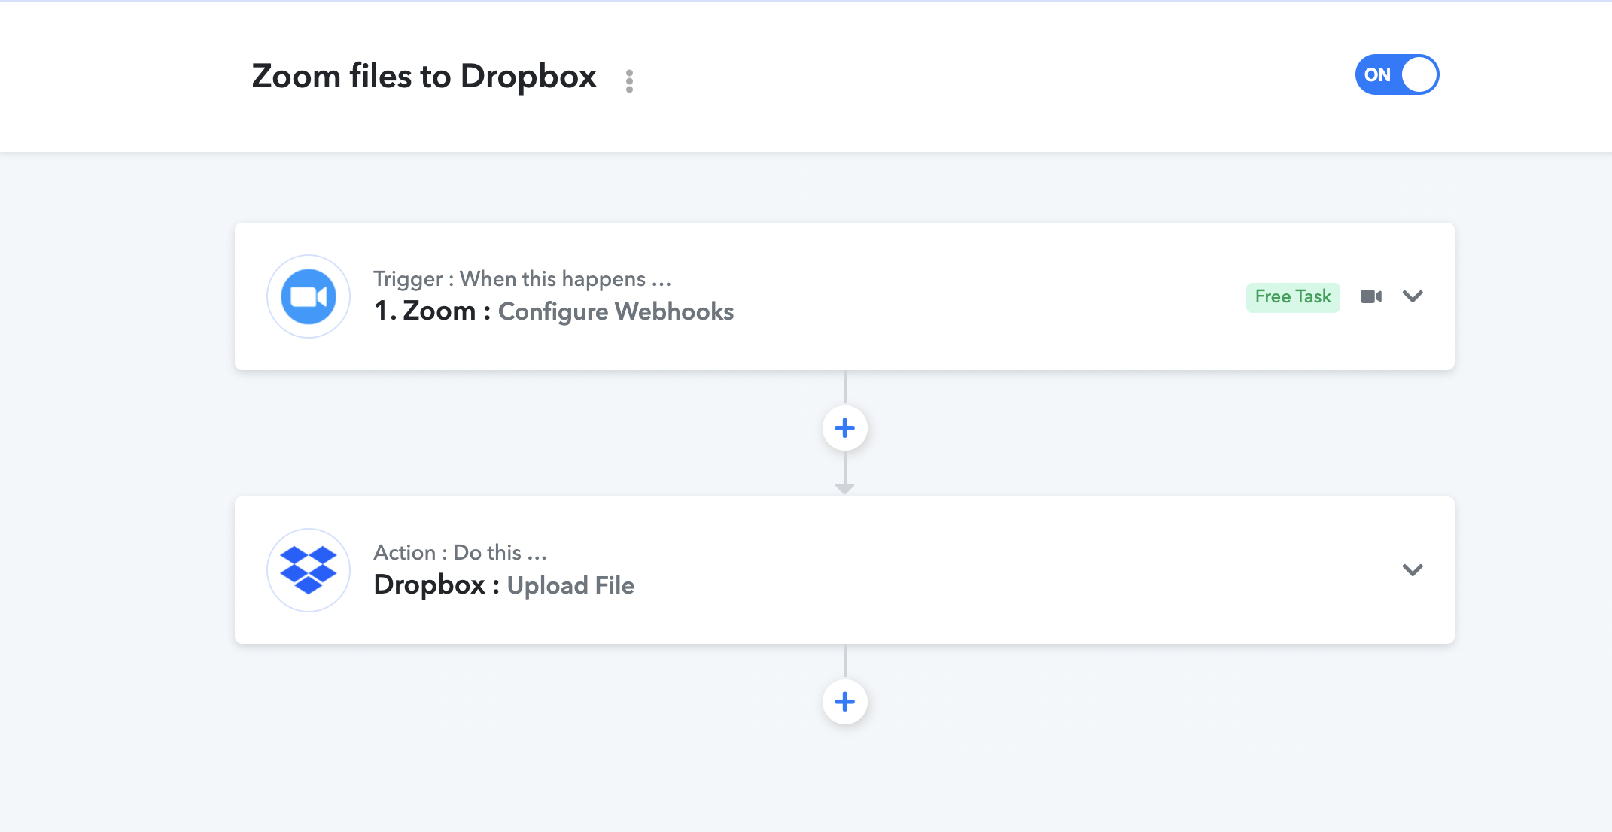The height and width of the screenshot is (832, 1612).
Task: Click 'Action : Do this' label
Action: click(460, 553)
